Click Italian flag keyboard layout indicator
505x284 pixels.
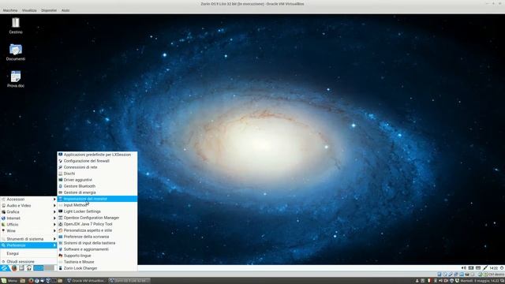coord(429,281)
